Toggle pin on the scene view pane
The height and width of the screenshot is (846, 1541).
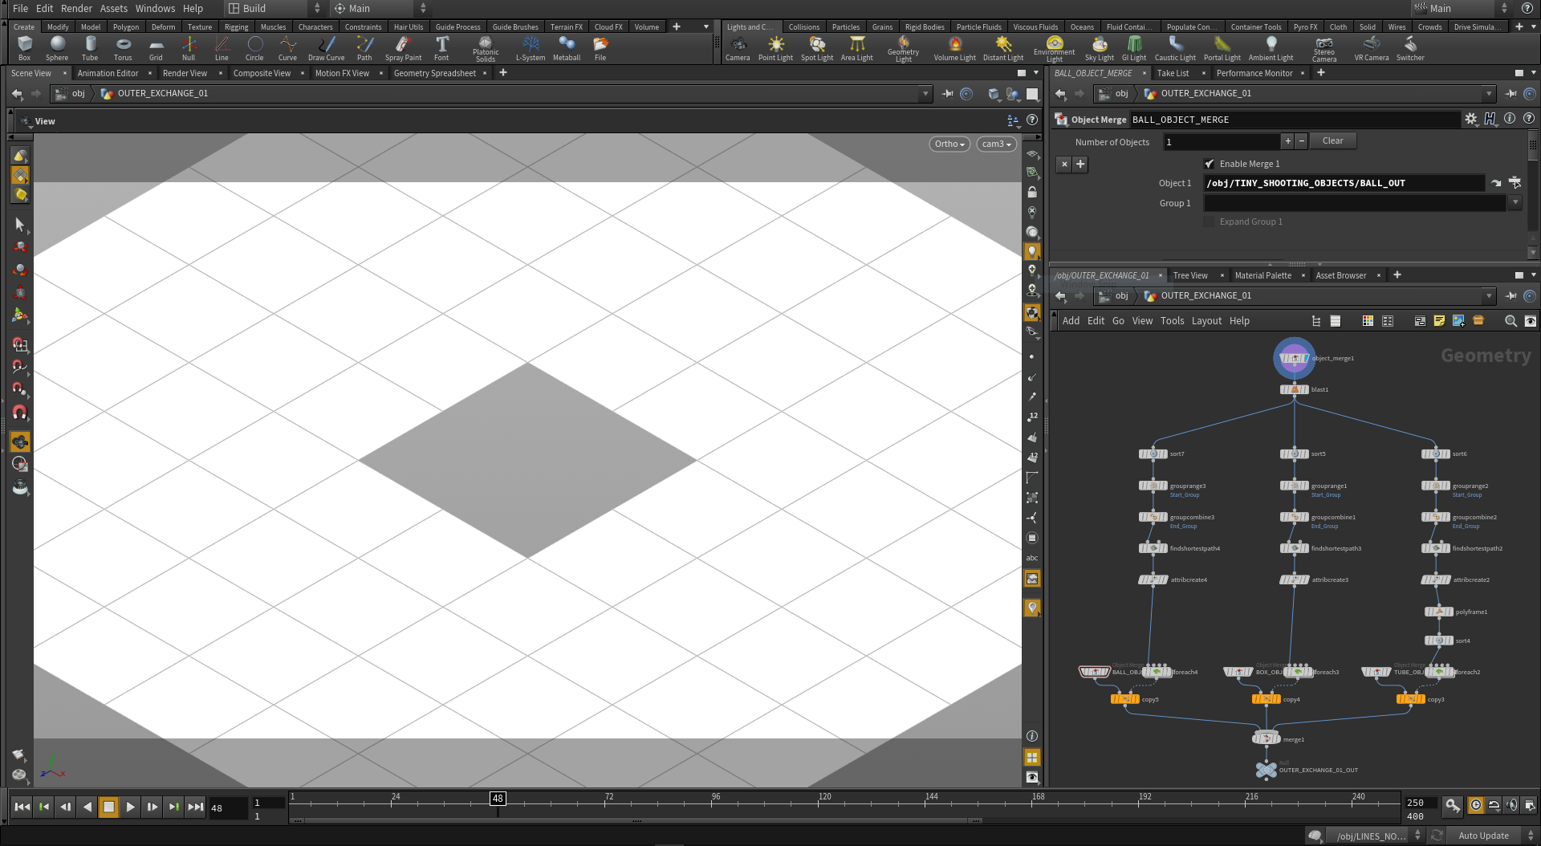[x=948, y=94]
